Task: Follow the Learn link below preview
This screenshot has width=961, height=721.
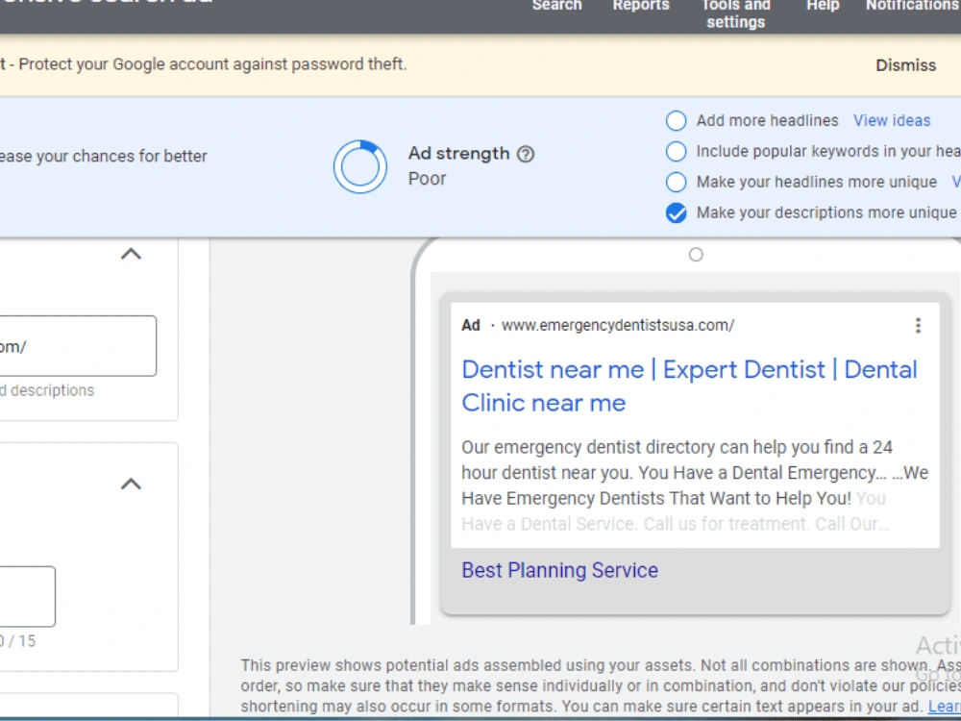Action: (944, 707)
